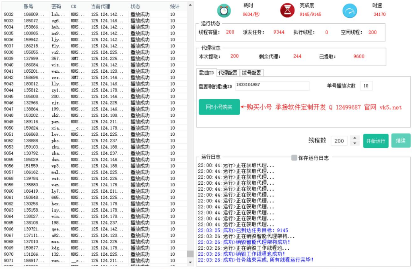Screen dimensions: 412x269
Task: Click the red hourglass icon beside 完成度
Action: [287, 11]
